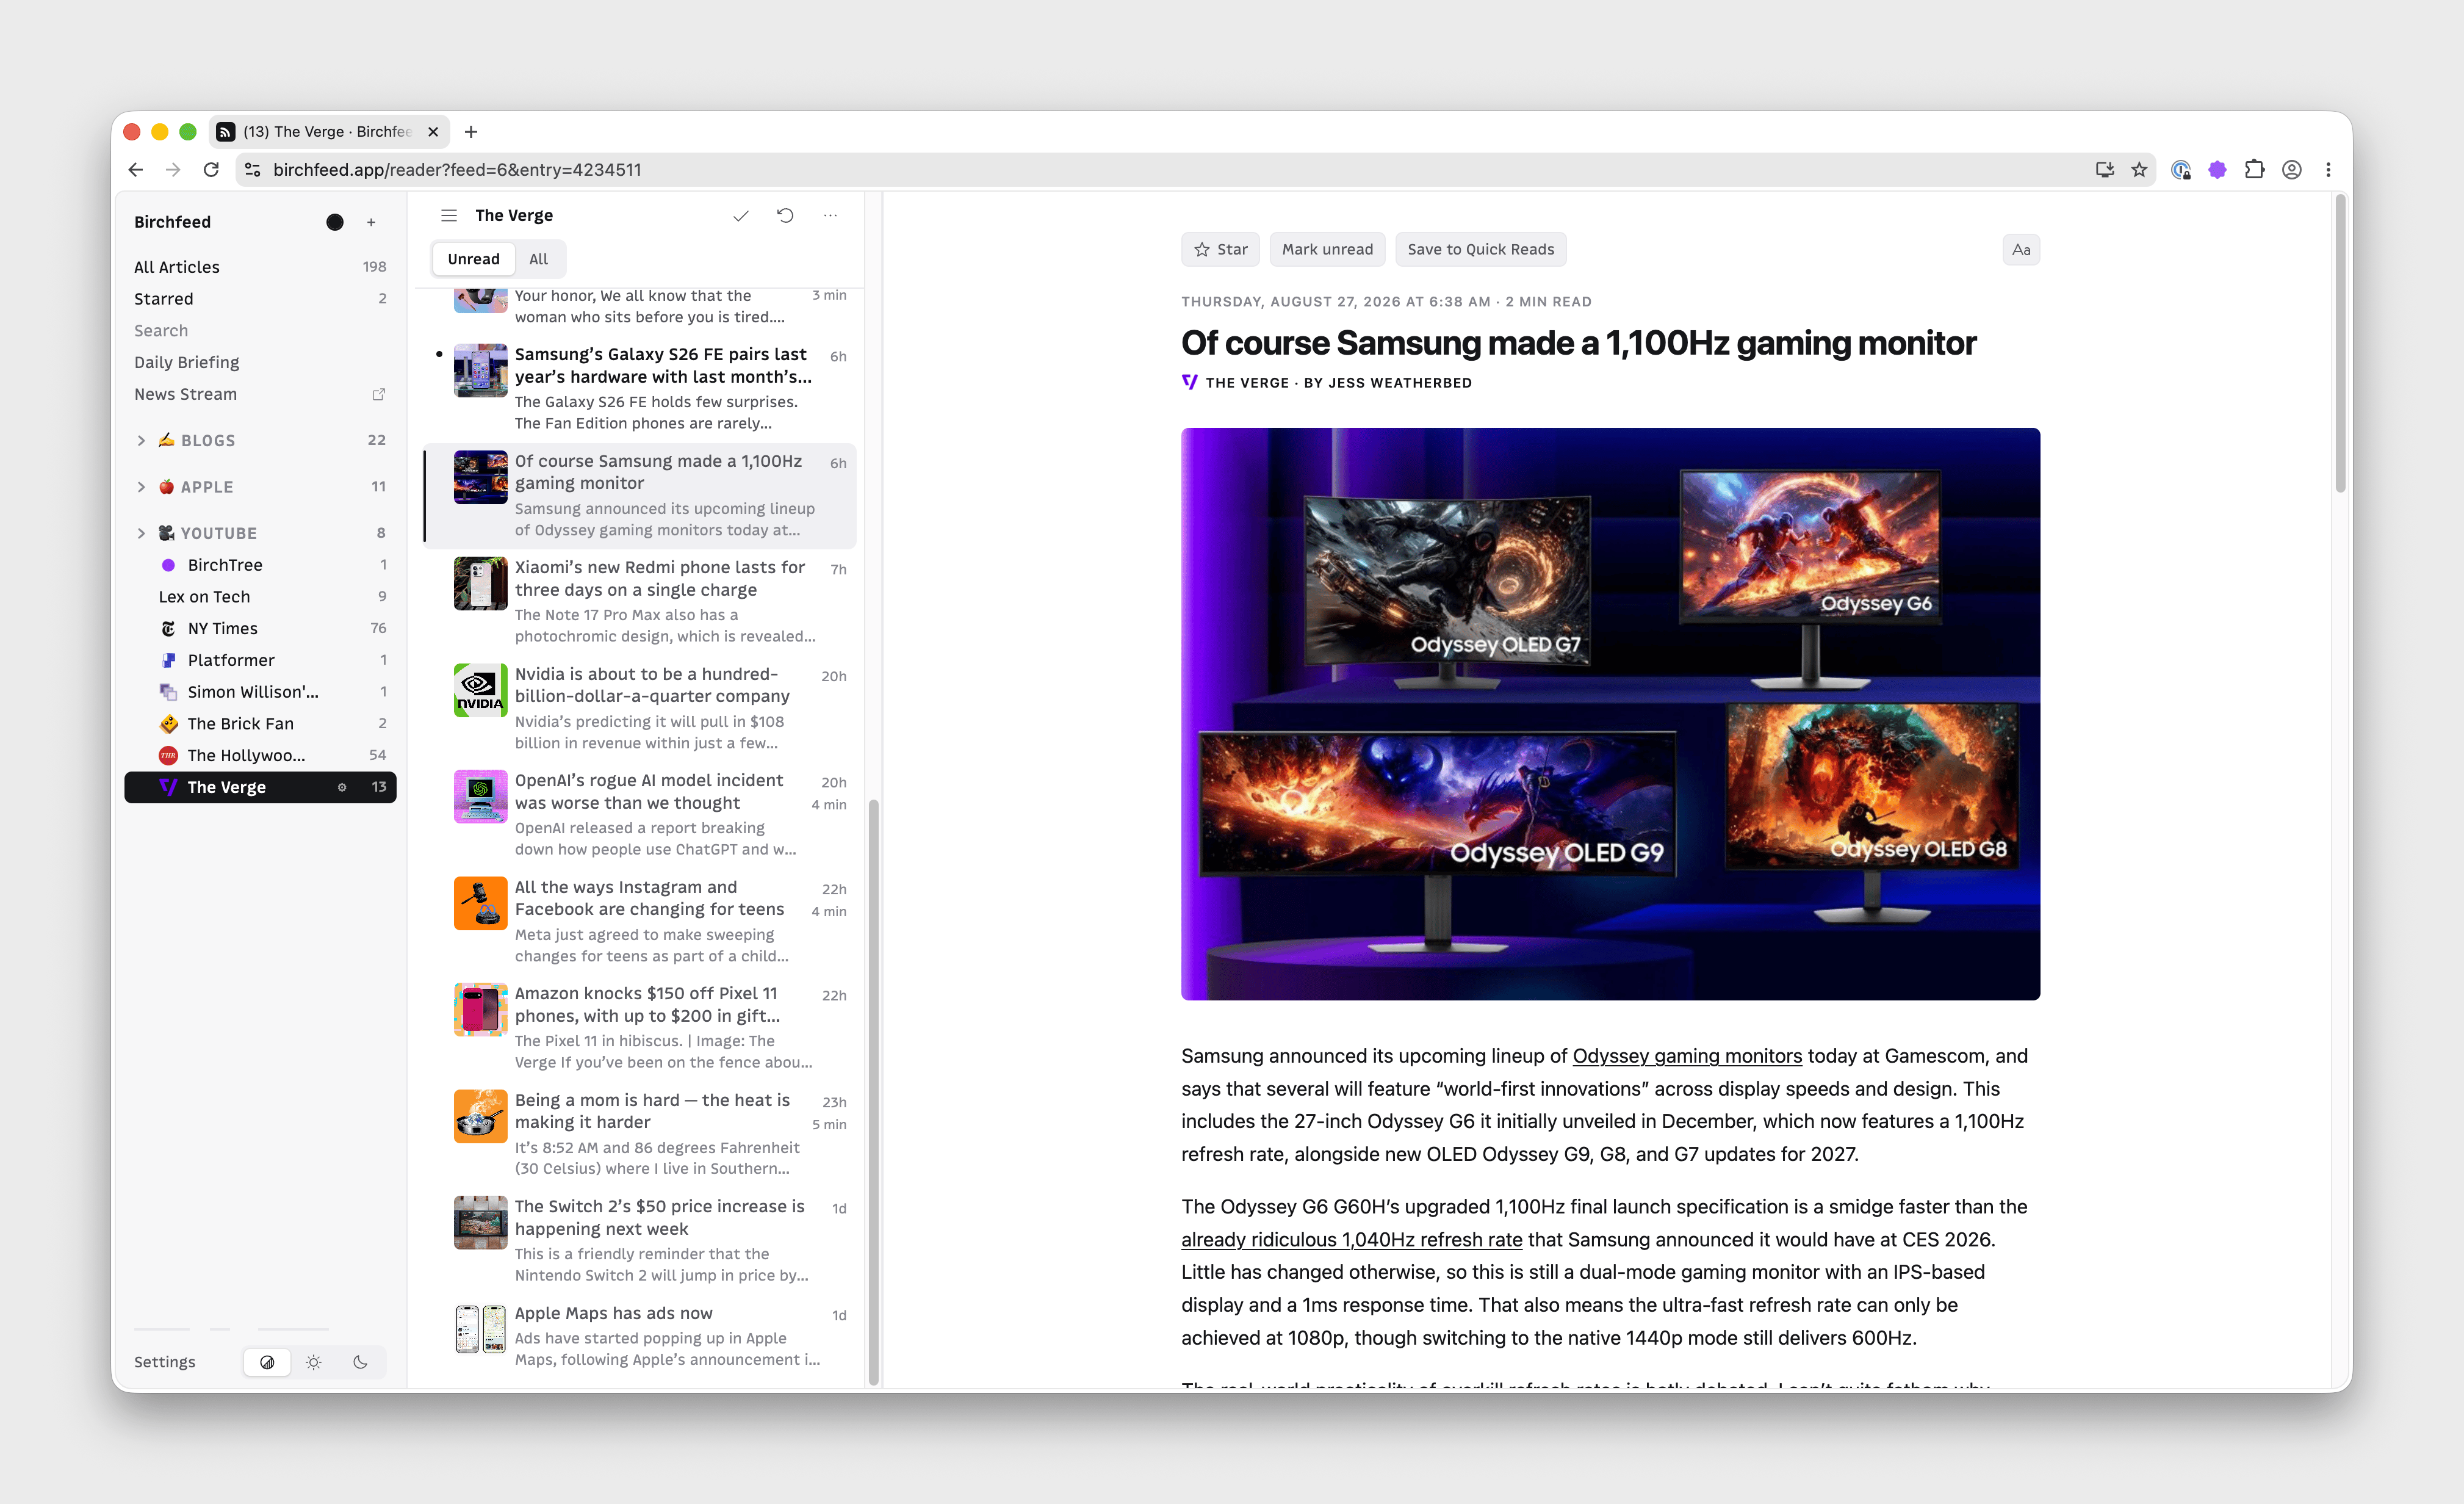Collapse the YOUTUBE folder
The width and height of the screenshot is (2464, 1504).
tap(141, 533)
